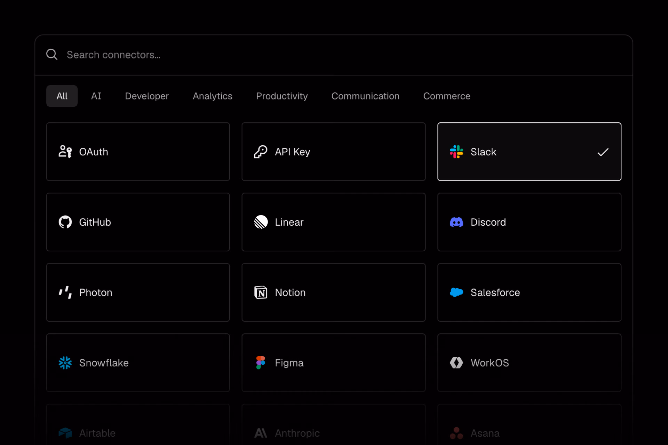Click the GitHub octocat icon
The height and width of the screenshot is (445, 668).
pos(65,222)
